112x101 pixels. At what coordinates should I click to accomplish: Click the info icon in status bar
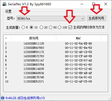tap(3, 98)
